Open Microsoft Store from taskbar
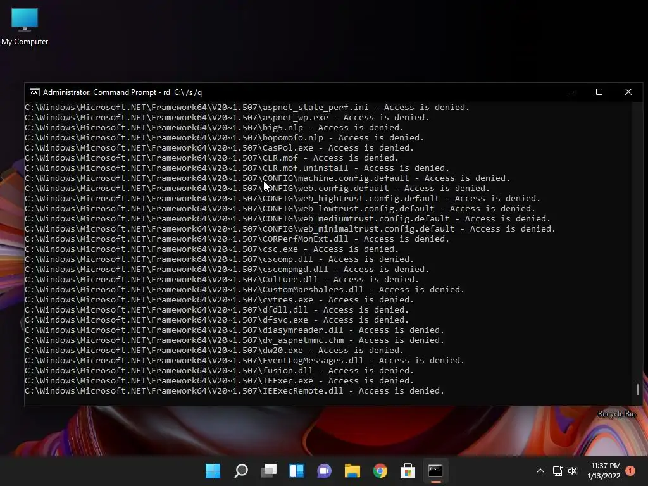The height and width of the screenshot is (486, 648). [408, 471]
